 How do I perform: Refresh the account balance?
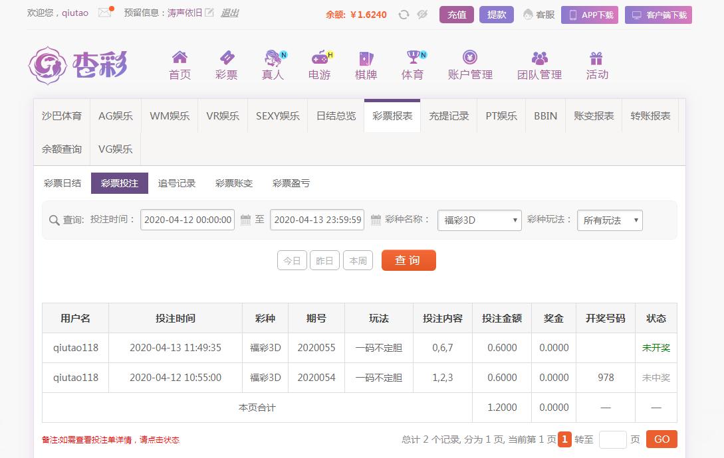[x=404, y=15]
